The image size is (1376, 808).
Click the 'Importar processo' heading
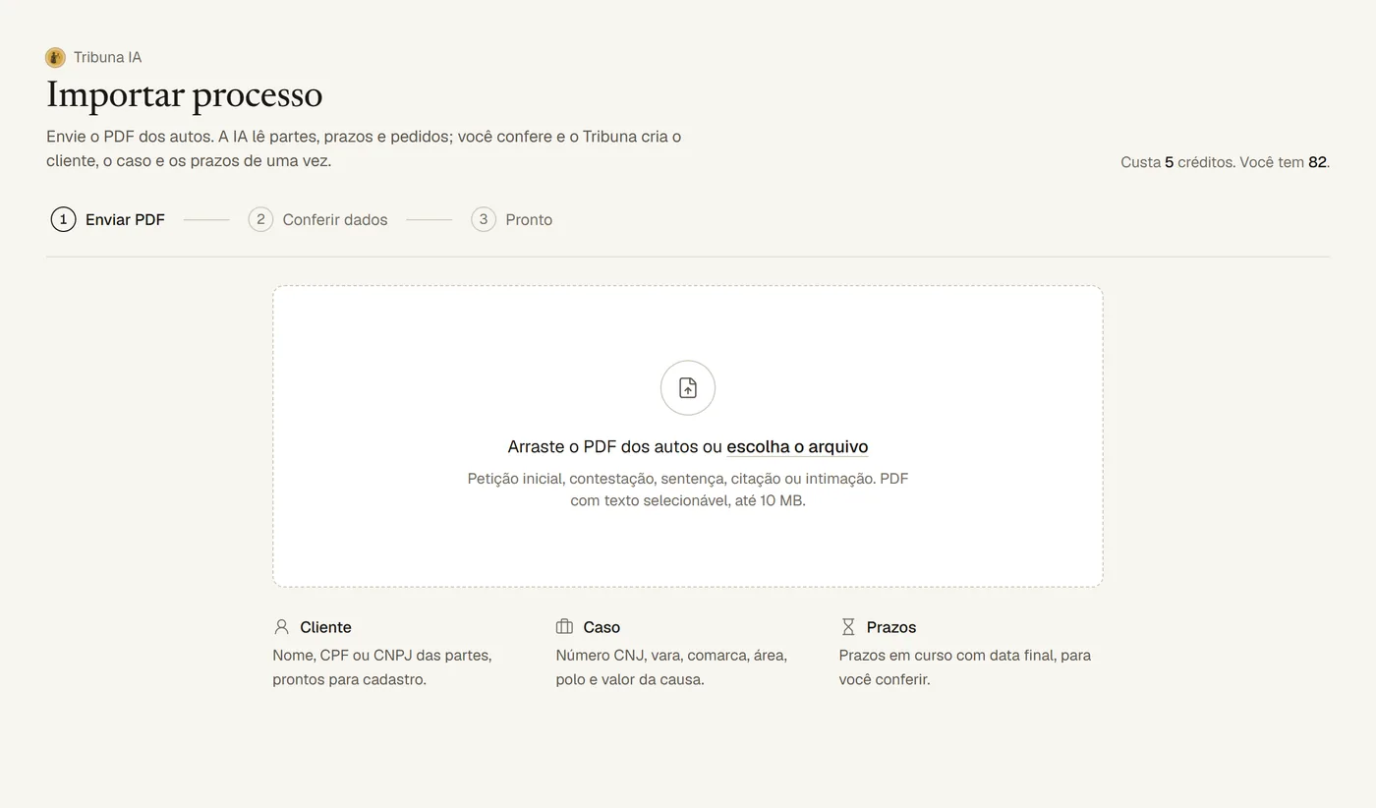point(185,94)
